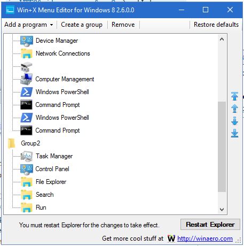Image resolution: width=244 pixels, height=246 pixels.
Task: Click Create a group in toolbar
Action: click(x=82, y=25)
